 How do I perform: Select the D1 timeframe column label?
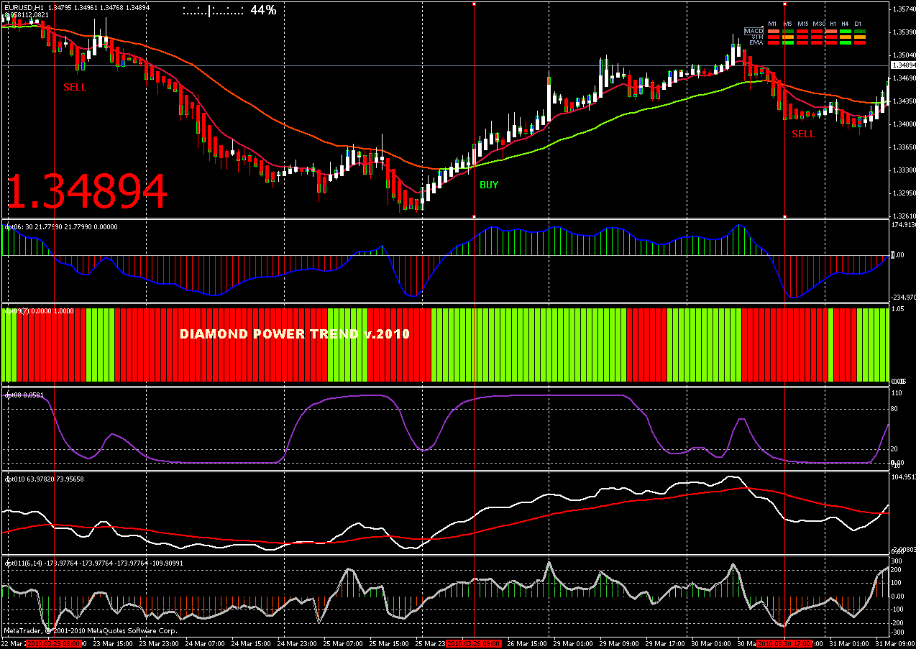click(x=858, y=24)
